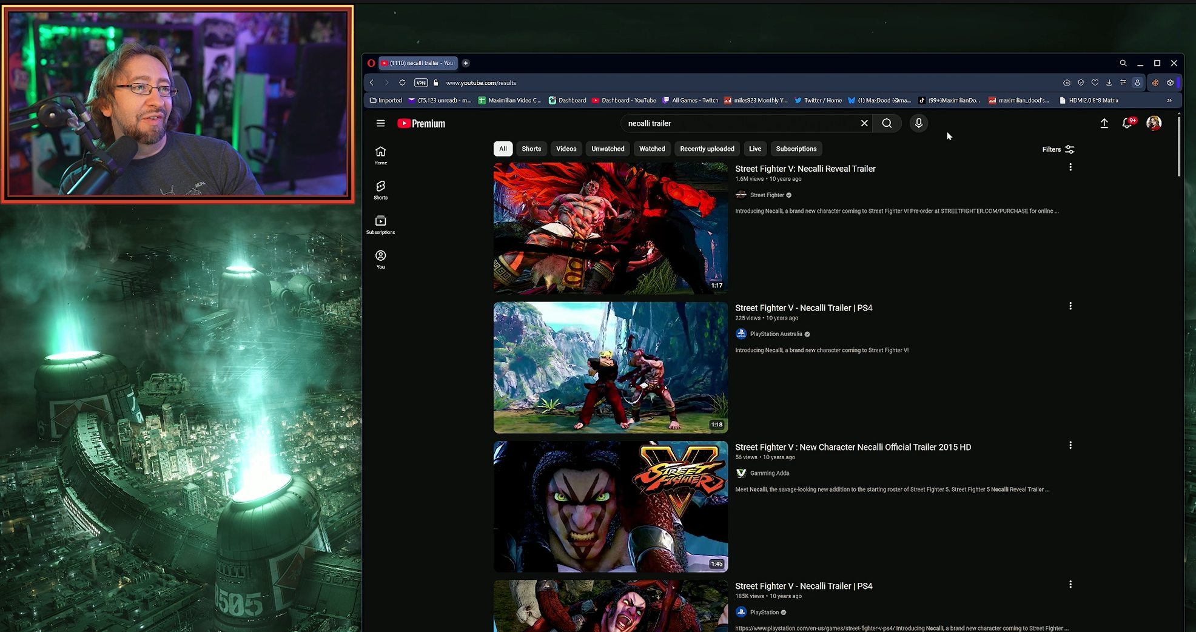Open more options for the PlayStation channel video
This screenshot has height=632, width=1196.
[1070, 584]
